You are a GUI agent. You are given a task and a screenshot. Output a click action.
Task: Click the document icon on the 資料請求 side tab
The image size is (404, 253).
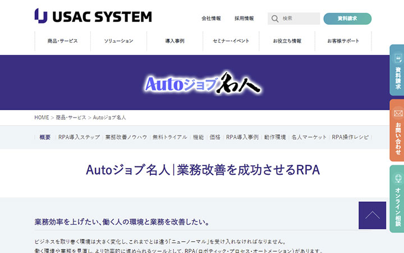click(x=398, y=58)
